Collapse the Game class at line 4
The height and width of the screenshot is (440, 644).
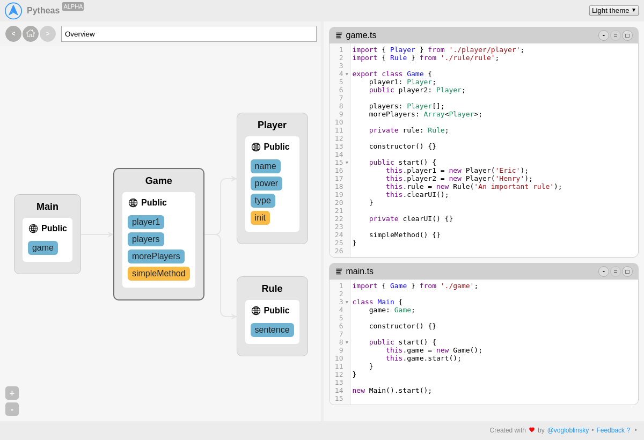[x=347, y=74]
